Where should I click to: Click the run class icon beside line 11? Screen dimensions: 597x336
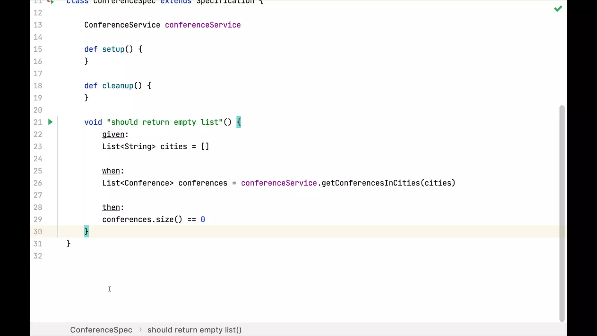(x=51, y=2)
